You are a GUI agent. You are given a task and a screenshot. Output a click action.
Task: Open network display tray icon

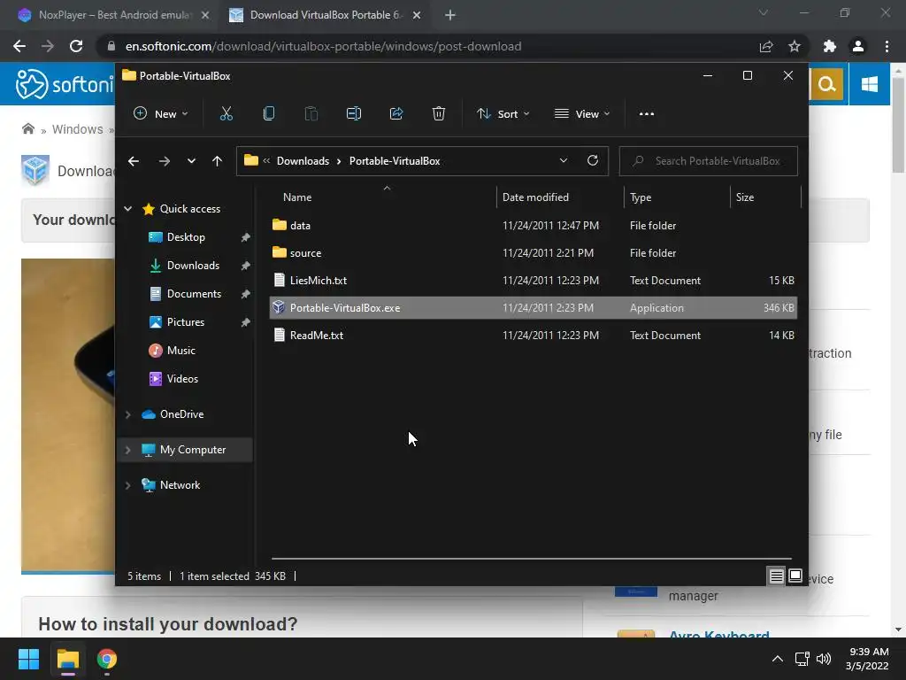click(802, 659)
